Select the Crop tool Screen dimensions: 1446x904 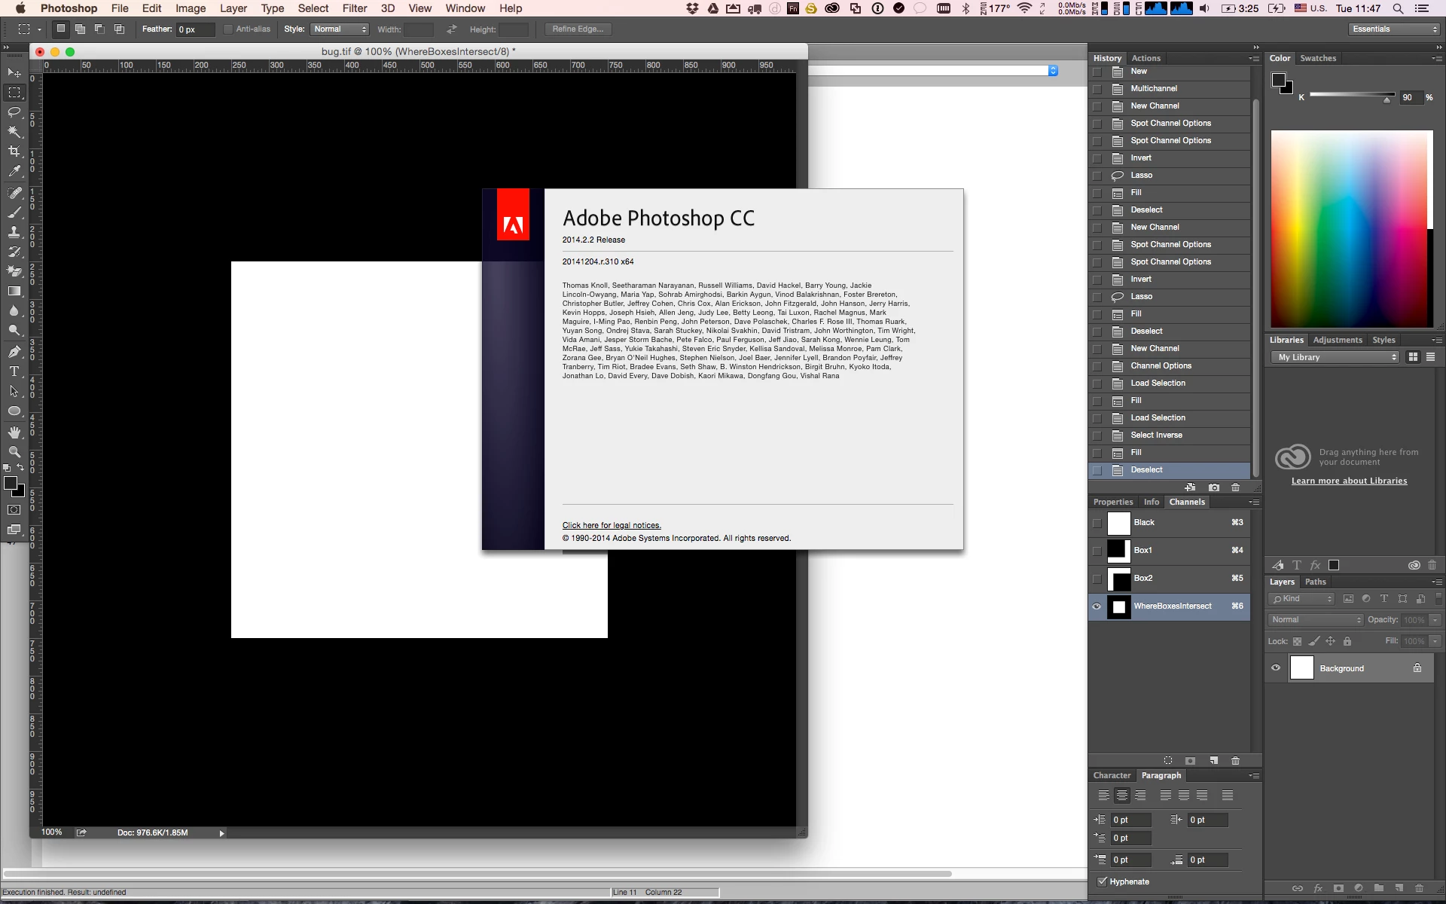tap(14, 151)
